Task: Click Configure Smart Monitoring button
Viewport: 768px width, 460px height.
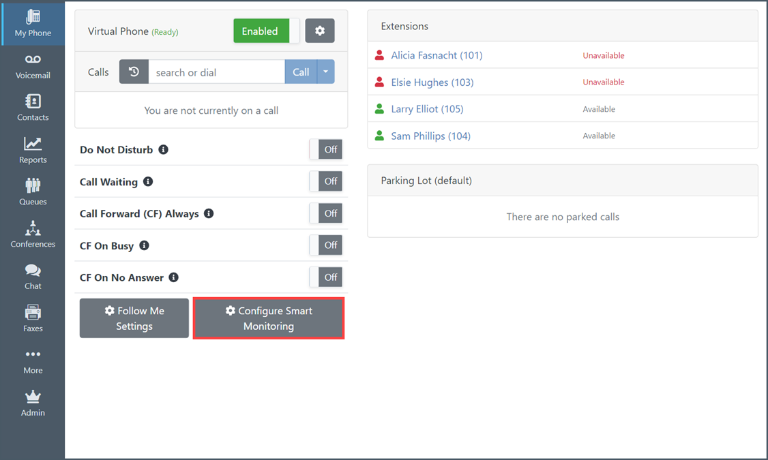Action: tap(269, 318)
